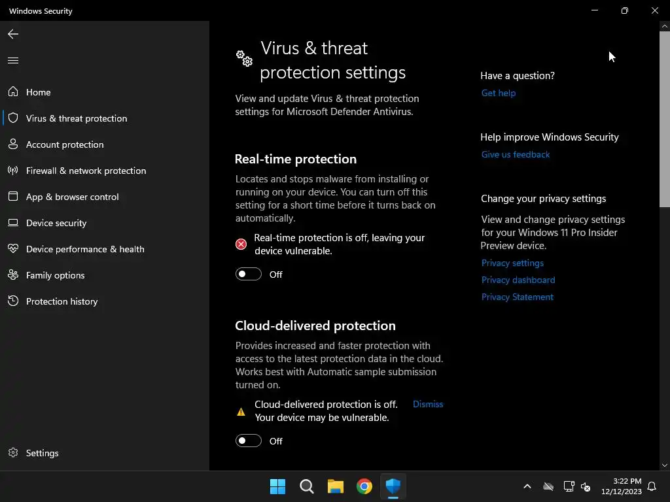Click 'Help improve Windows Security' heading
The height and width of the screenshot is (502, 670).
tap(550, 137)
